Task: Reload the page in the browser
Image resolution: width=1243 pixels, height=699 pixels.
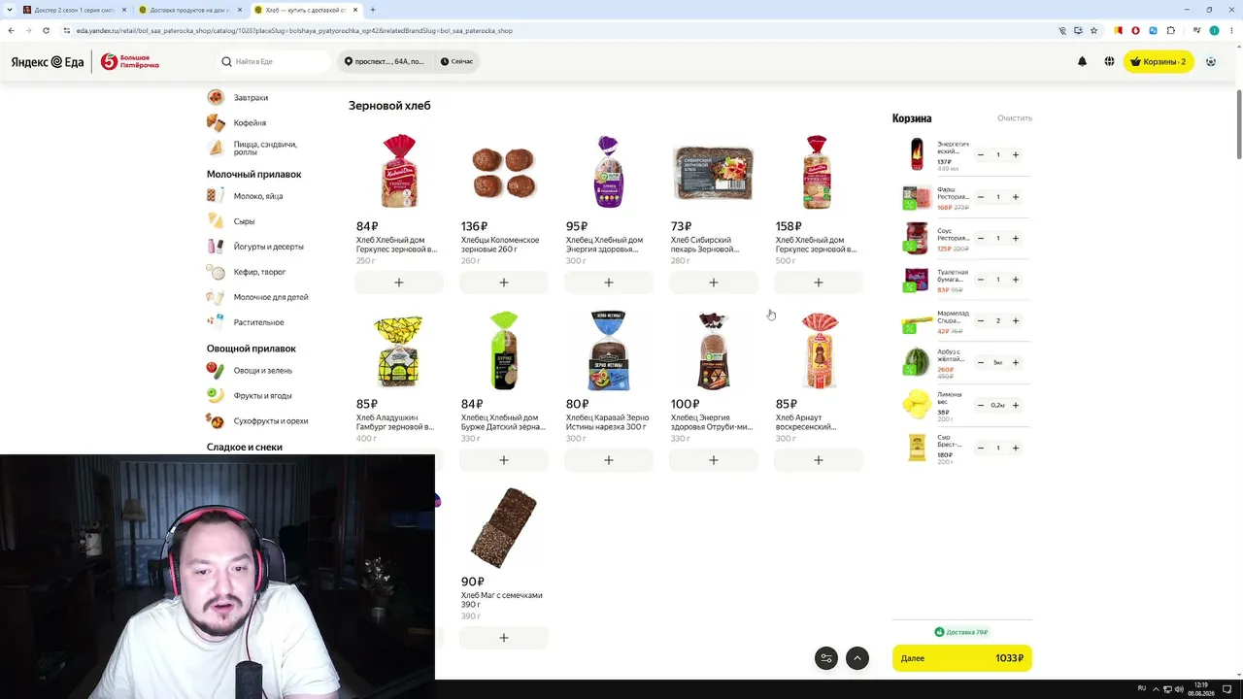Action: (x=46, y=30)
